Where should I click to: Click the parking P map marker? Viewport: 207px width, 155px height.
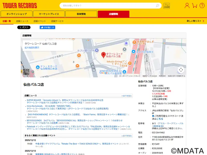coord(126,43)
